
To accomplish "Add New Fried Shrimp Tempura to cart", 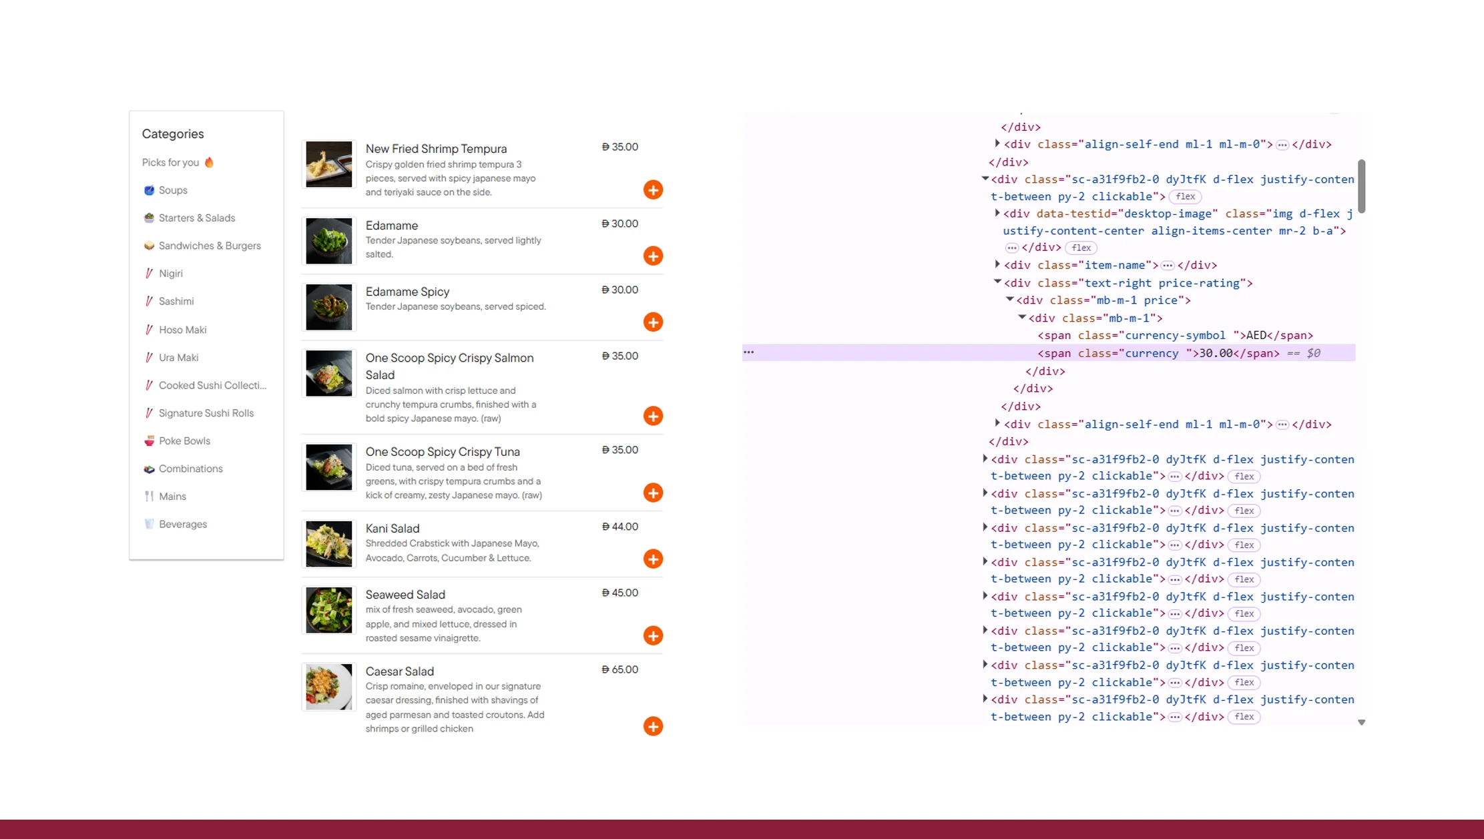I will [653, 190].
